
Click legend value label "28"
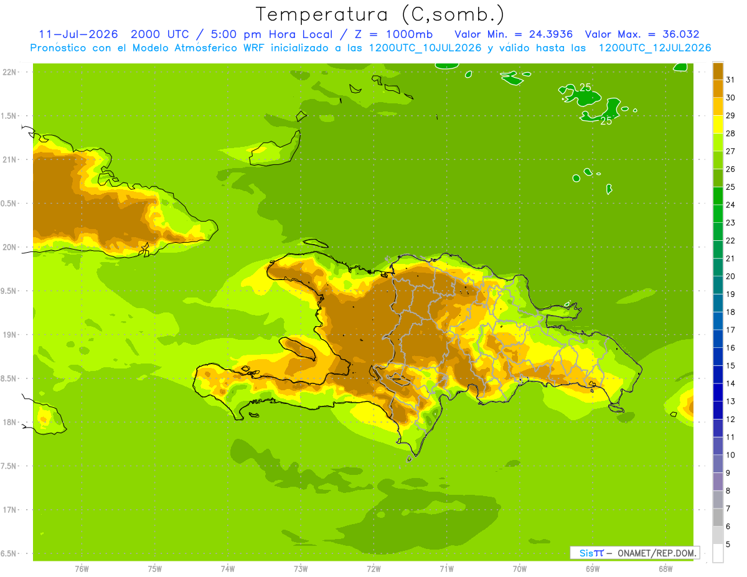(730, 133)
